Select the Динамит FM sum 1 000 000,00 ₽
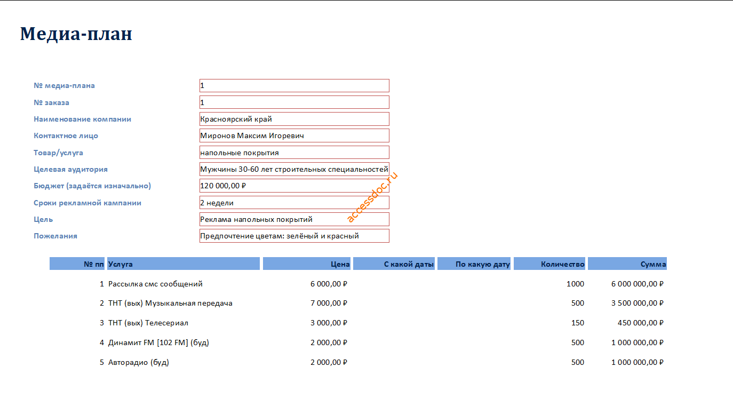Screen dimensions: 733x415 638,342
